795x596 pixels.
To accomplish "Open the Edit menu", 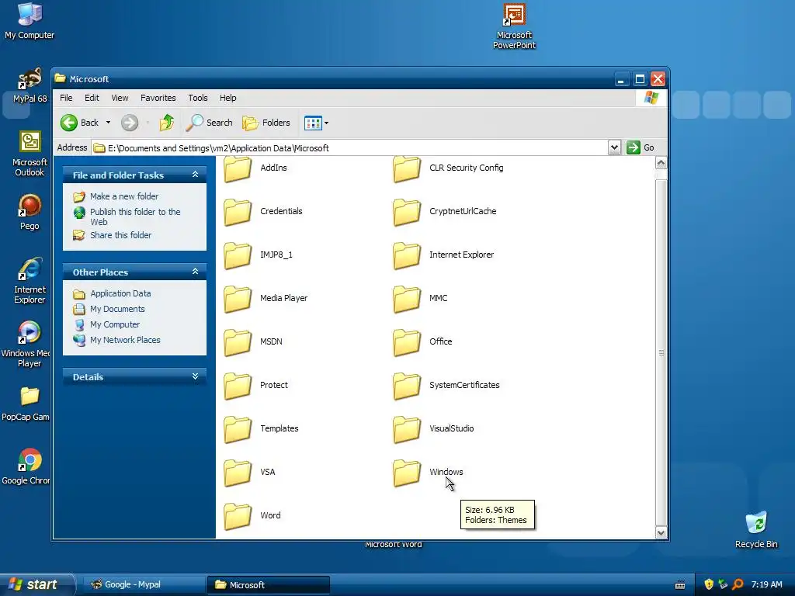I will tap(92, 98).
